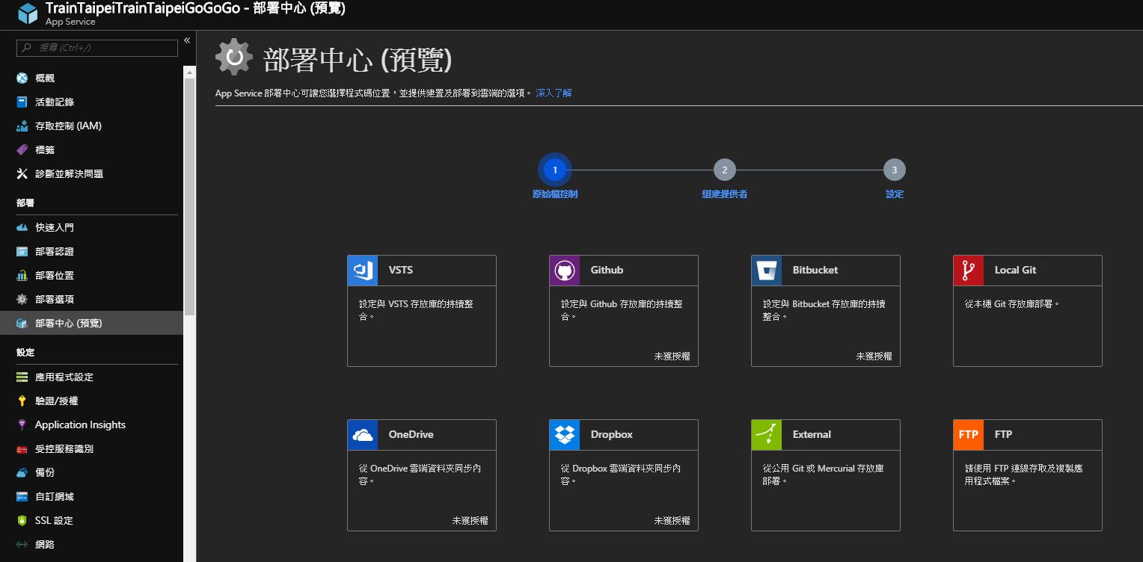This screenshot has height=562, width=1143.
Task: Click the 從本機 Git 存放庫部署 description
Action: point(1012,304)
